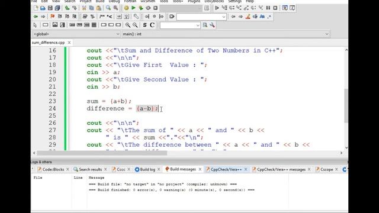Viewport: 379px width, 213px height.
Task: Click the Rebuild icon
Action: pyautogui.click(x=148, y=8)
